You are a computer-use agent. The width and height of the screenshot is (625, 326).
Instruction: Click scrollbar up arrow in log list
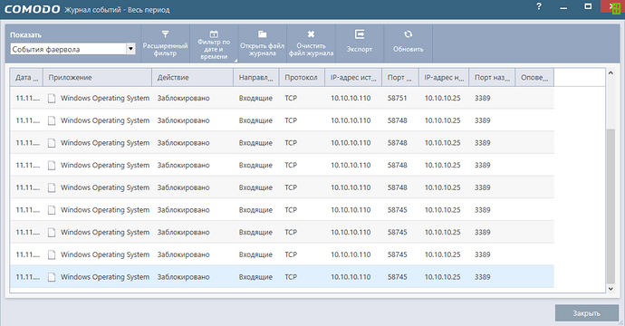pos(611,73)
